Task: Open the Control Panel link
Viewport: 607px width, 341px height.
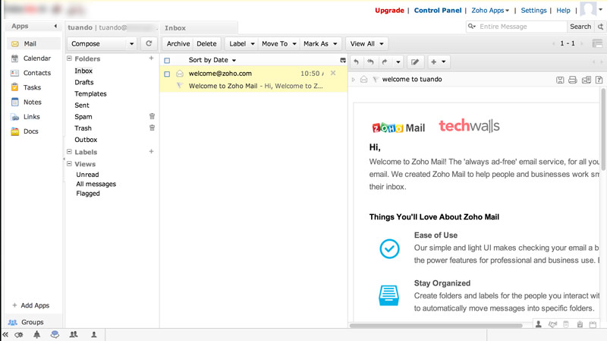Action: [438, 11]
